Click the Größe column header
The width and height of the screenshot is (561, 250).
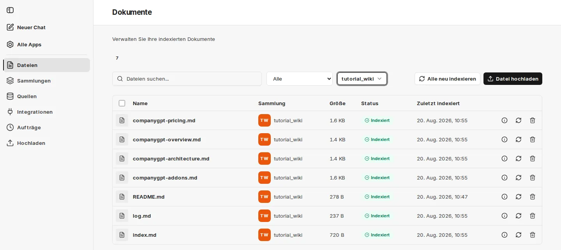pyautogui.click(x=337, y=103)
